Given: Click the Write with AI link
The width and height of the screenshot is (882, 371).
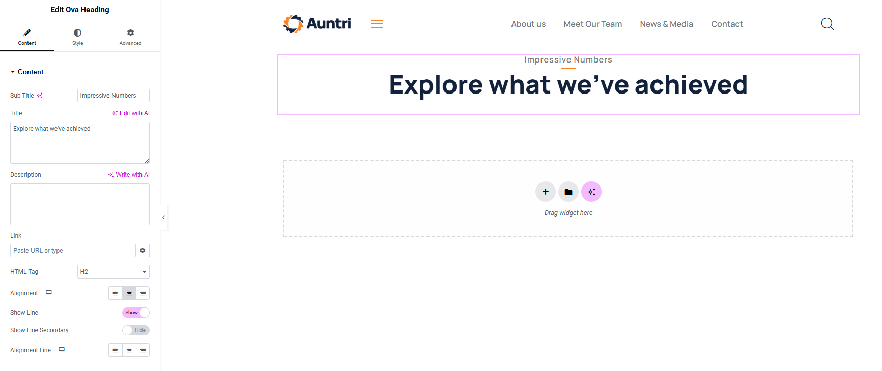Looking at the screenshot, I should [129, 175].
